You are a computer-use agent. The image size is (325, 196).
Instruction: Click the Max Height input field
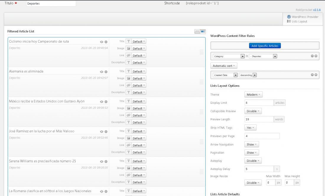[289, 182]
